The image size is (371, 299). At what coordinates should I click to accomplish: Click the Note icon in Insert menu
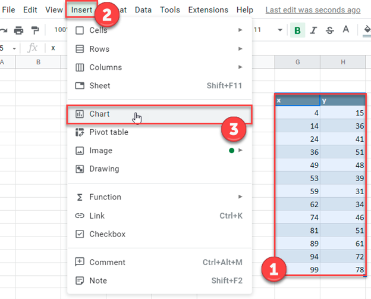[80, 281]
